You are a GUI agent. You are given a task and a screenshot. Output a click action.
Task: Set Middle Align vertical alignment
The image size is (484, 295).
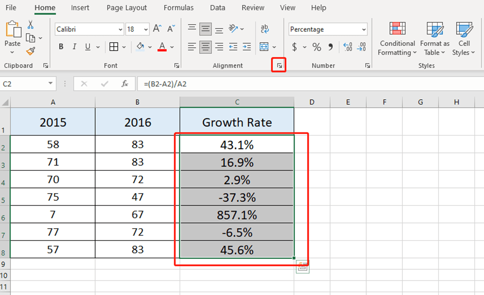205,29
